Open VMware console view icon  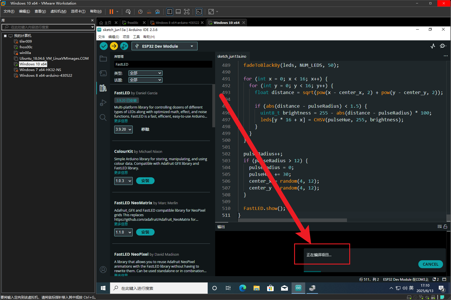click(199, 12)
